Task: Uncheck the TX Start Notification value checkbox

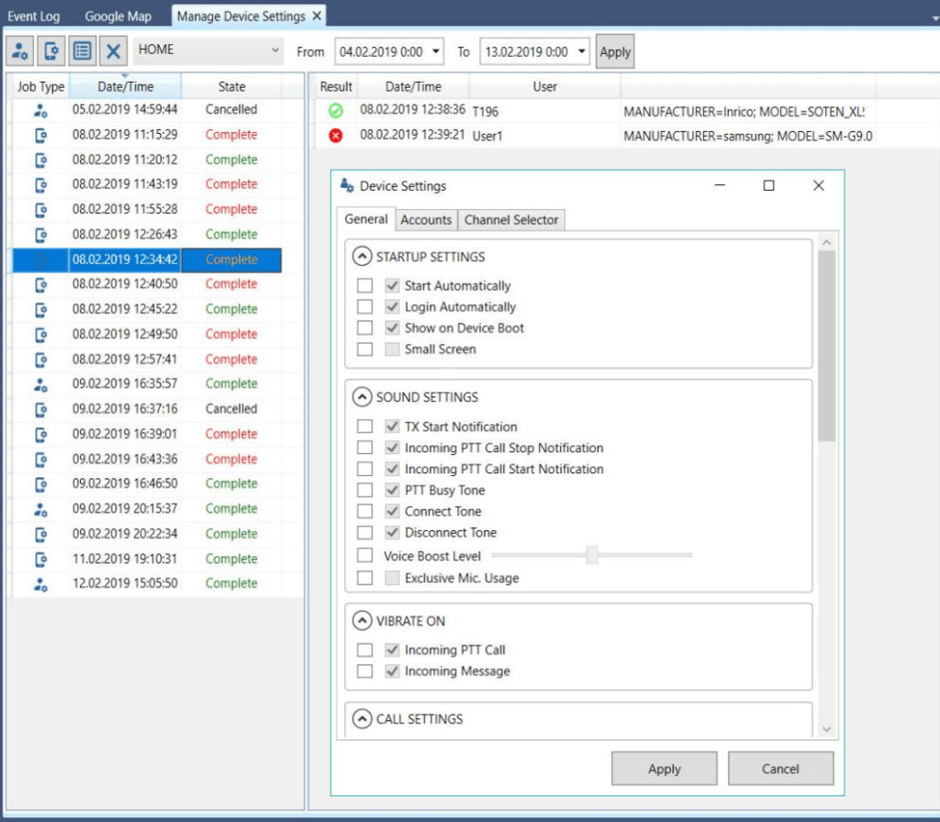Action: tap(392, 426)
